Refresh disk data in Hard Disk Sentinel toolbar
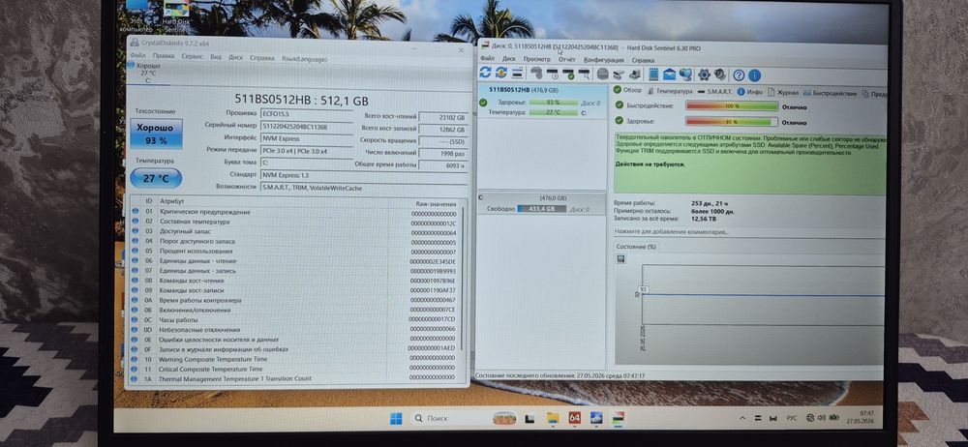Screen dimensions: 968x447 (x=485, y=73)
